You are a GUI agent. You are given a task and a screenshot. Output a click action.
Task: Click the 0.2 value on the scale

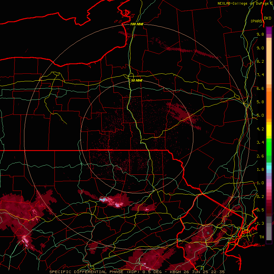coord(260,197)
